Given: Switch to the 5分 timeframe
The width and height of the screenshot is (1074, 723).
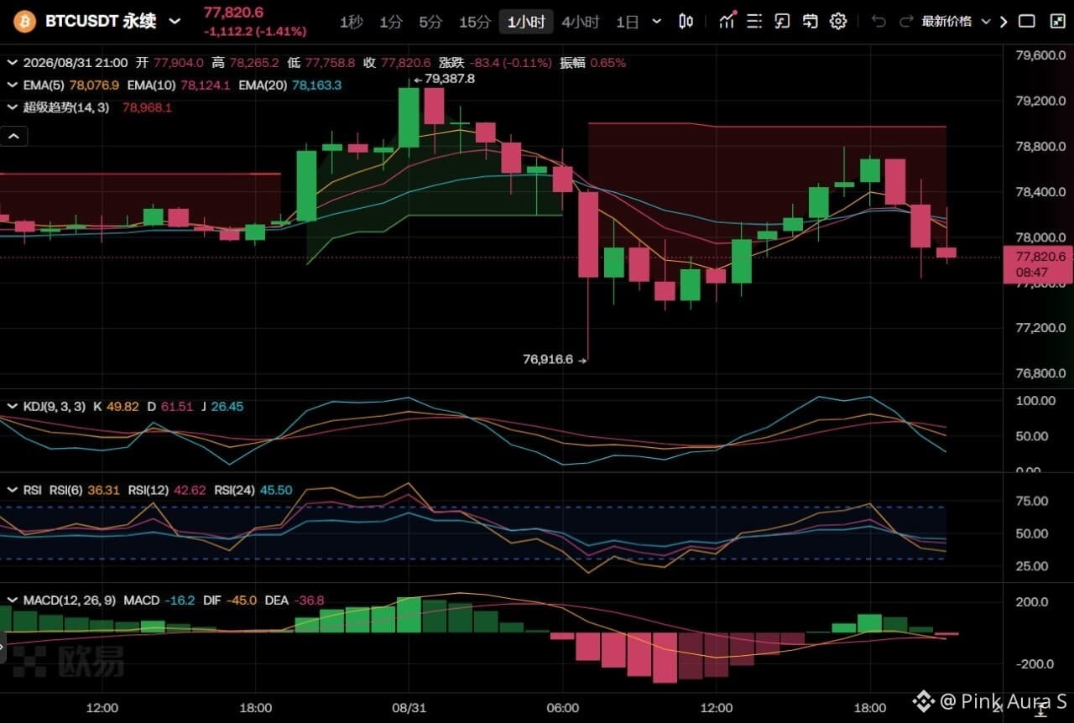Looking at the screenshot, I should 430,22.
